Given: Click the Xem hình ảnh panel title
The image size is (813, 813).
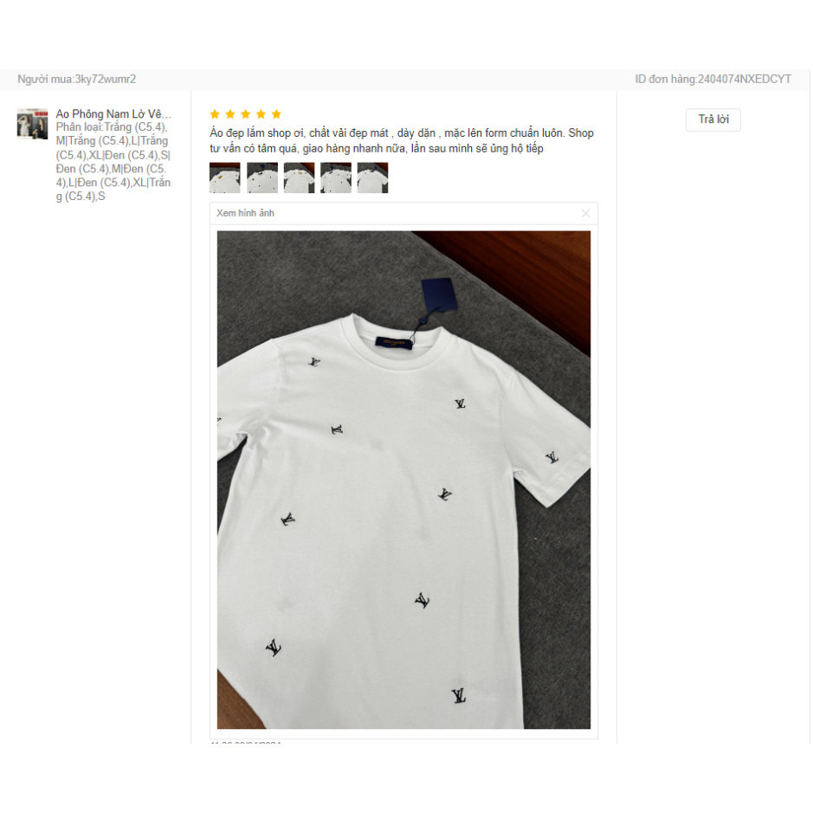Looking at the screenshot, I should (x=245, y=213).
